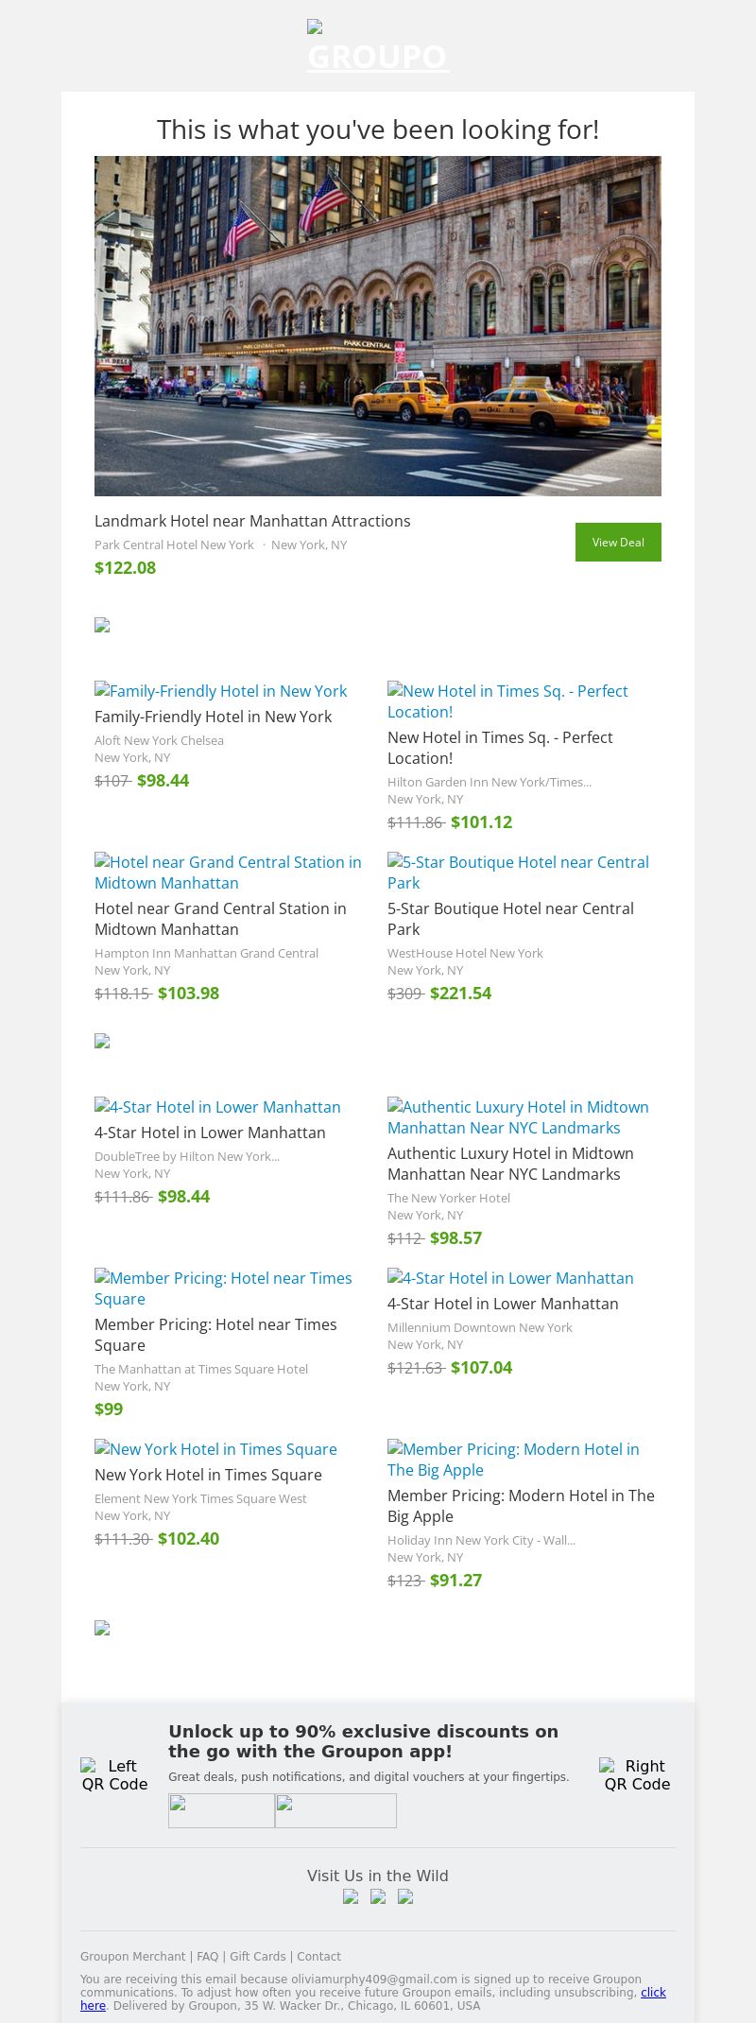Open 5-Star Boutique Hotel near Central Park link

518,873
